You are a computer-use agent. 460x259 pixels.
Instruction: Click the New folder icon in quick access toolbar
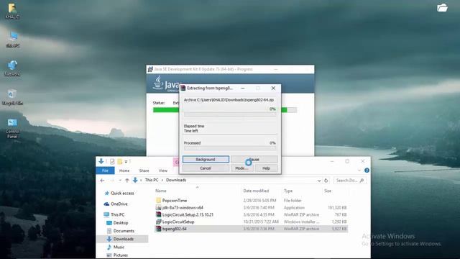pyautogui.click(x=120, y=161)
